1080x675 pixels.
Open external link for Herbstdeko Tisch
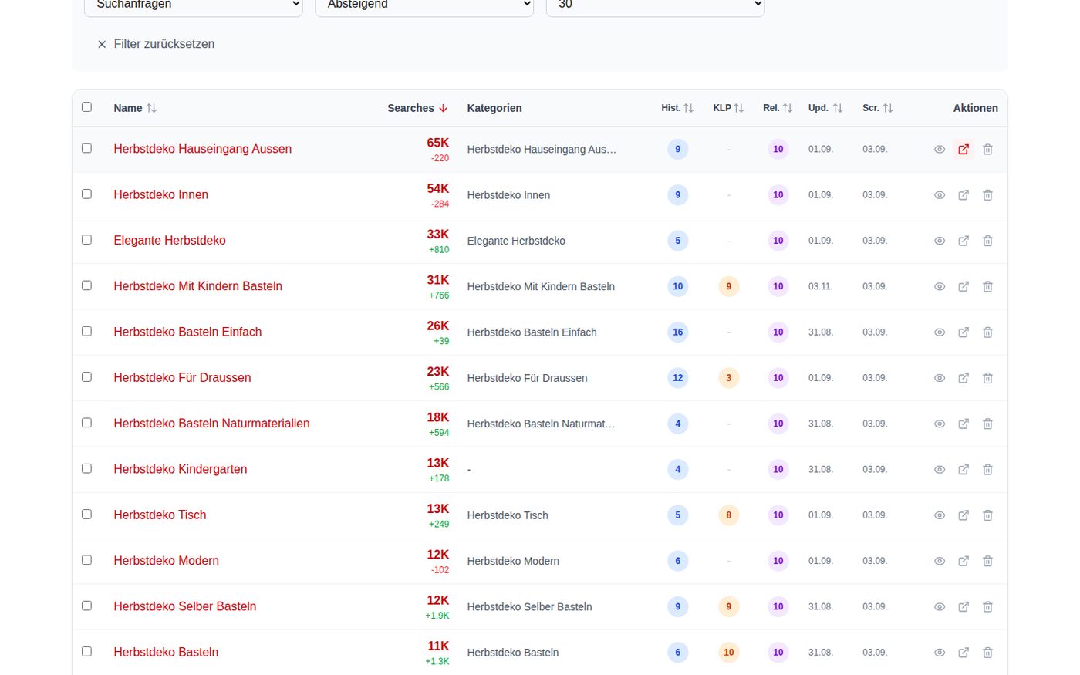964,515
